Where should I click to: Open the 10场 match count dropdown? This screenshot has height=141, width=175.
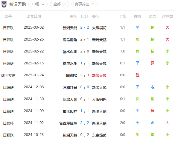pos(38,4)
